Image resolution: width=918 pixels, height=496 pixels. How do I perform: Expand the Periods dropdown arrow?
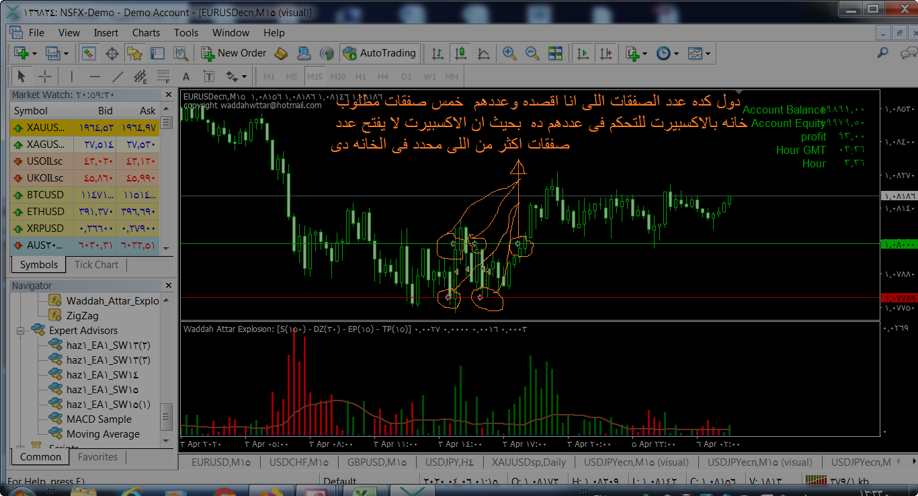point(676,54)
